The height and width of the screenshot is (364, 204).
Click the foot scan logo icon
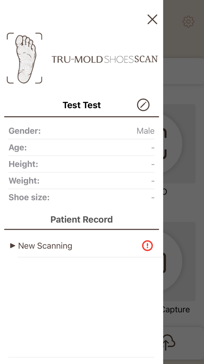point(24,58)
